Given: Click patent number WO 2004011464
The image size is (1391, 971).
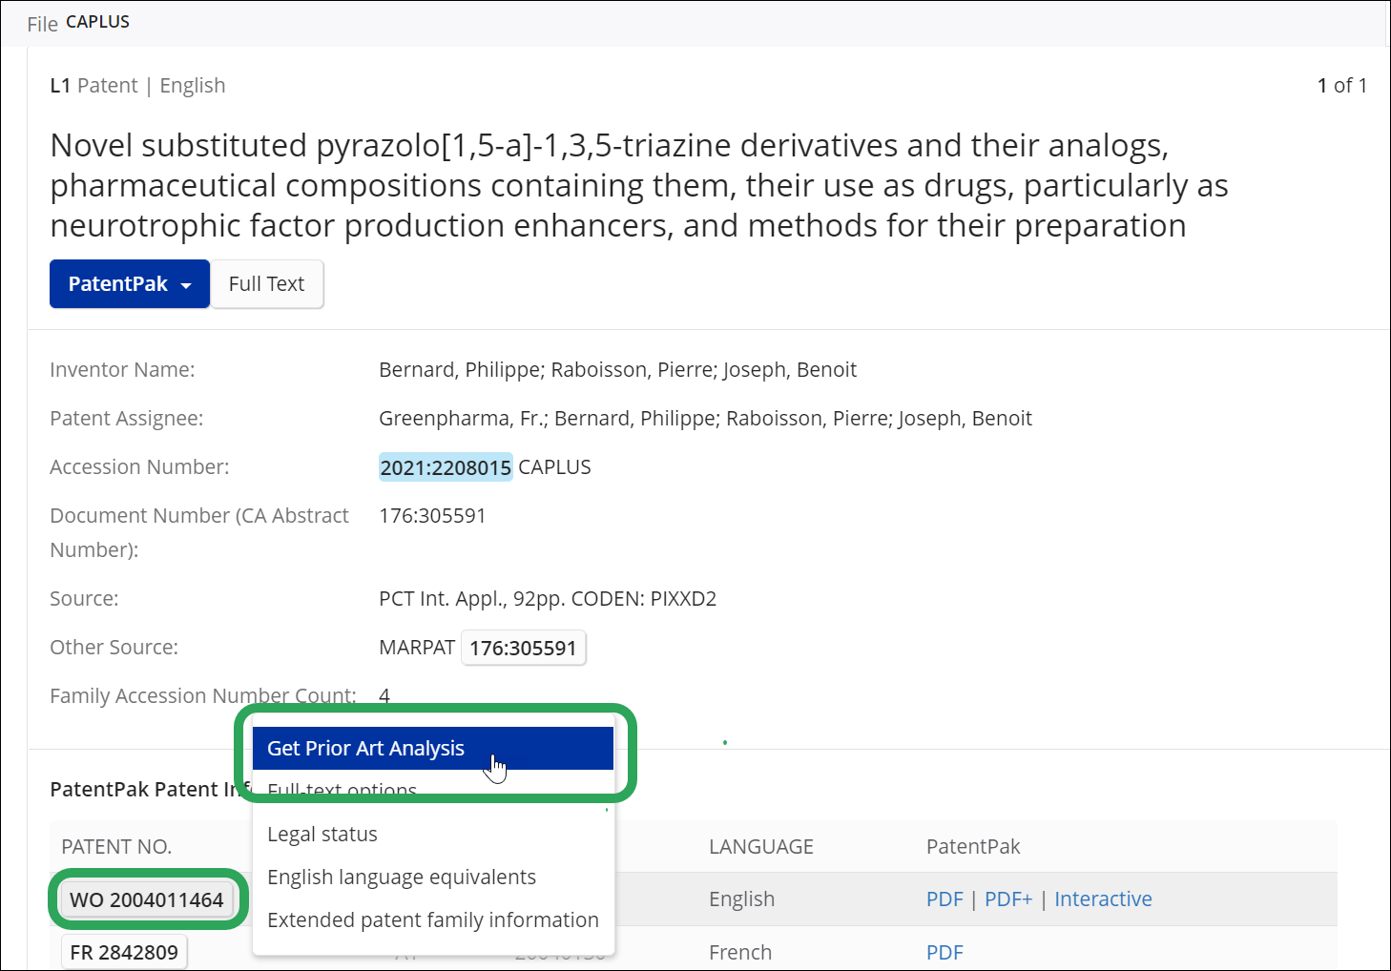Looking at the screenshot, I should click(x=147, y=899).
